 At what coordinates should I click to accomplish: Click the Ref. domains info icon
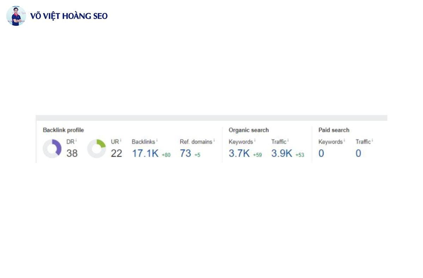214,140
